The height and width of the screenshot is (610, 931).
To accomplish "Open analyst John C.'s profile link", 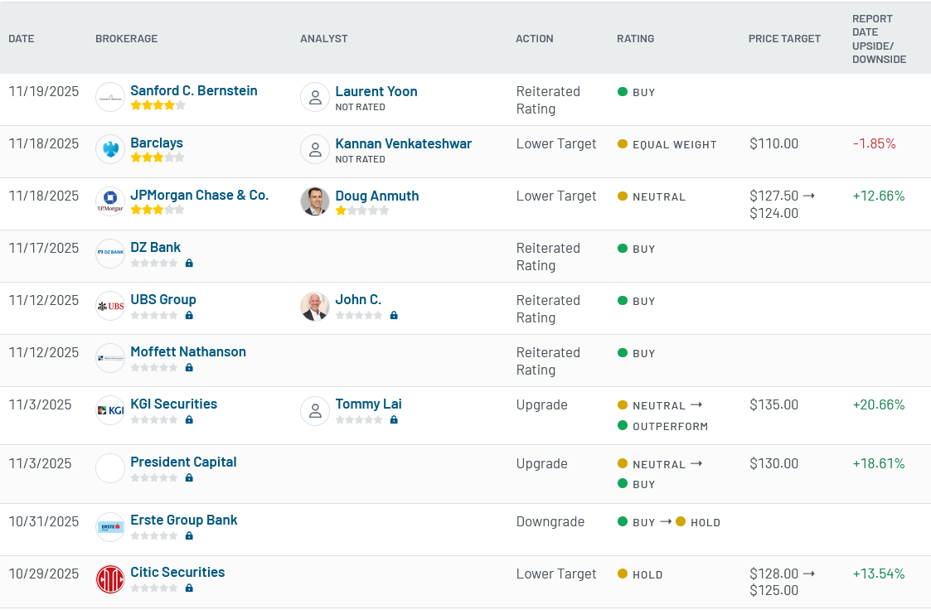I will pyautogui.click(x=359, y=300).
